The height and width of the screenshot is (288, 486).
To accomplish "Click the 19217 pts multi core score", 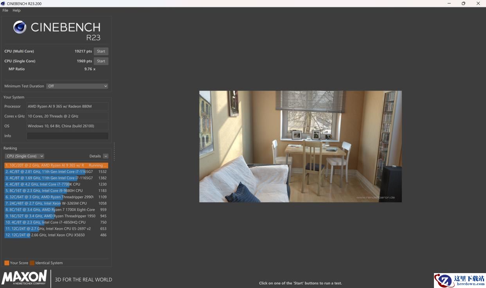I will 83,51.
